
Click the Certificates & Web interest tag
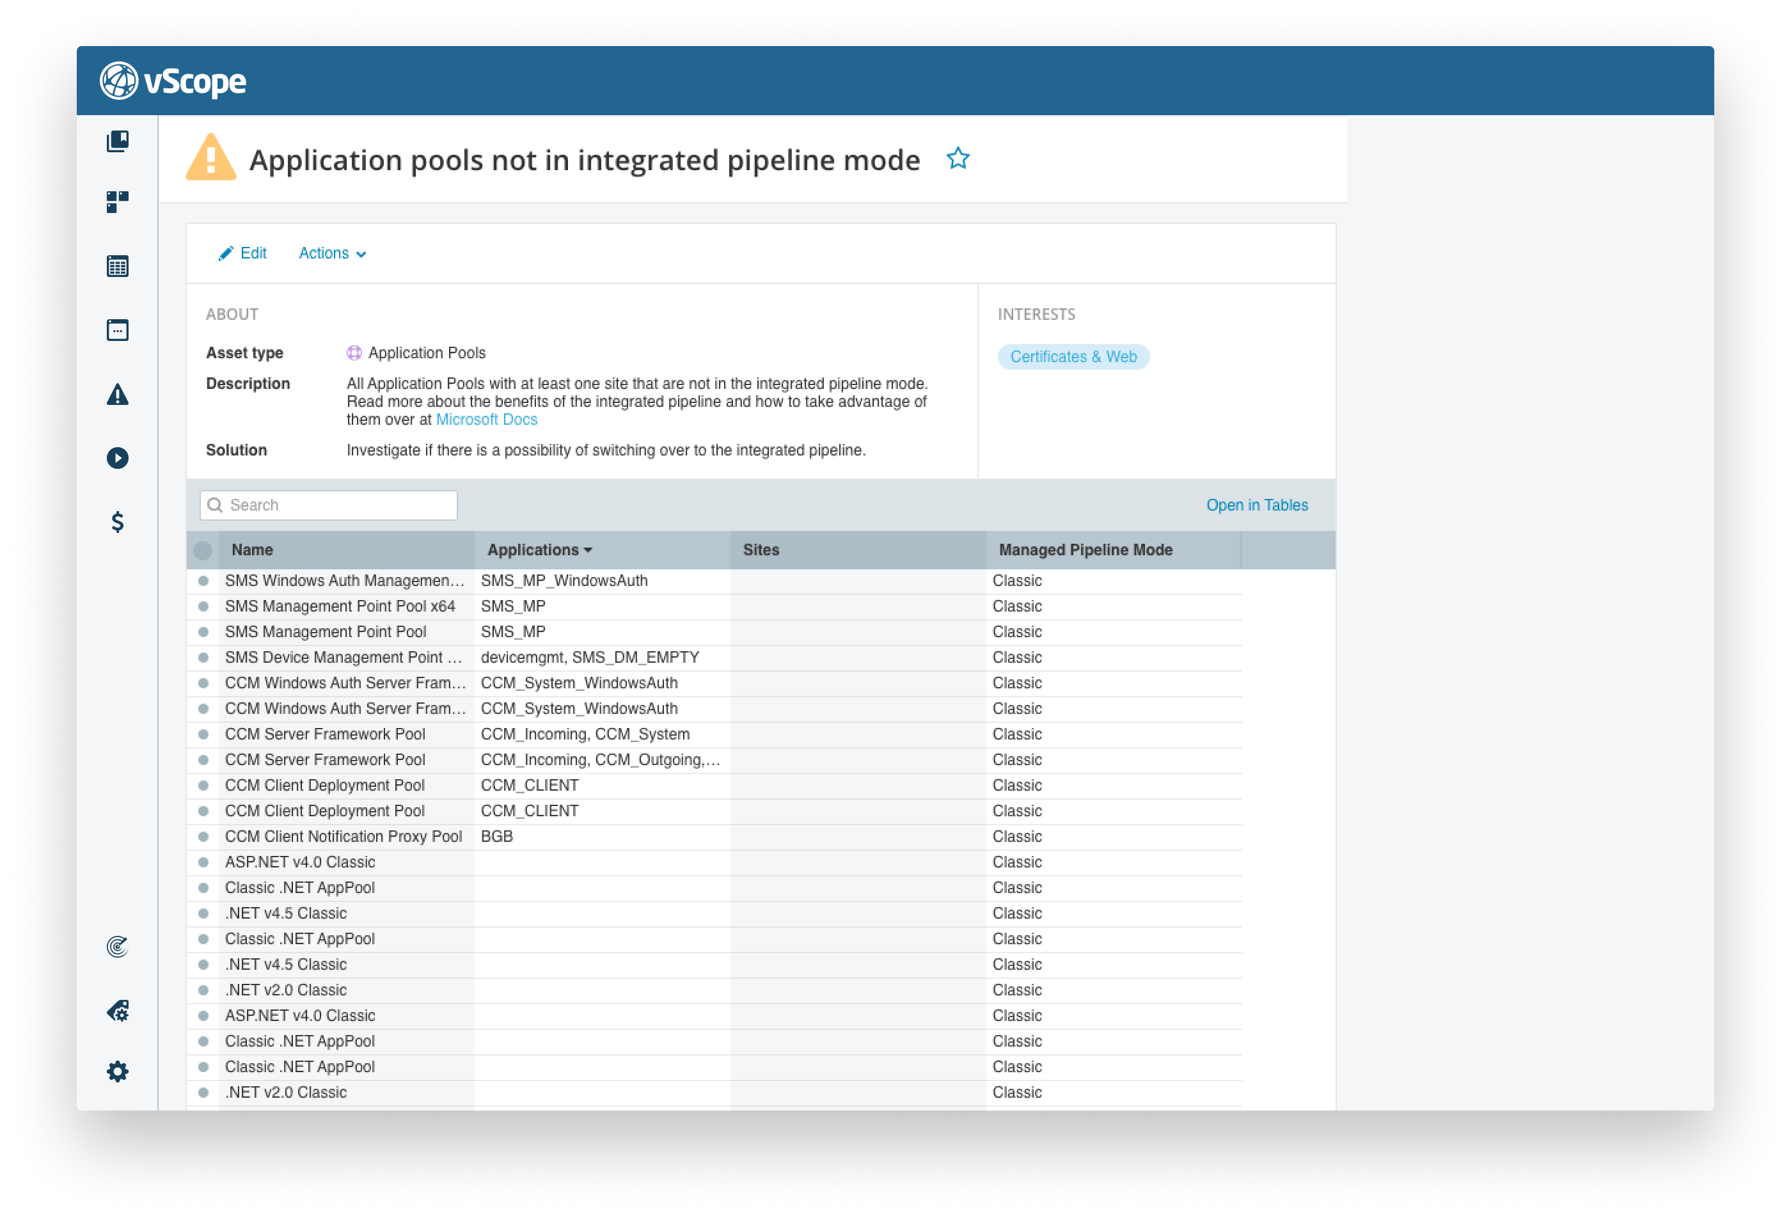(1073, 356)
